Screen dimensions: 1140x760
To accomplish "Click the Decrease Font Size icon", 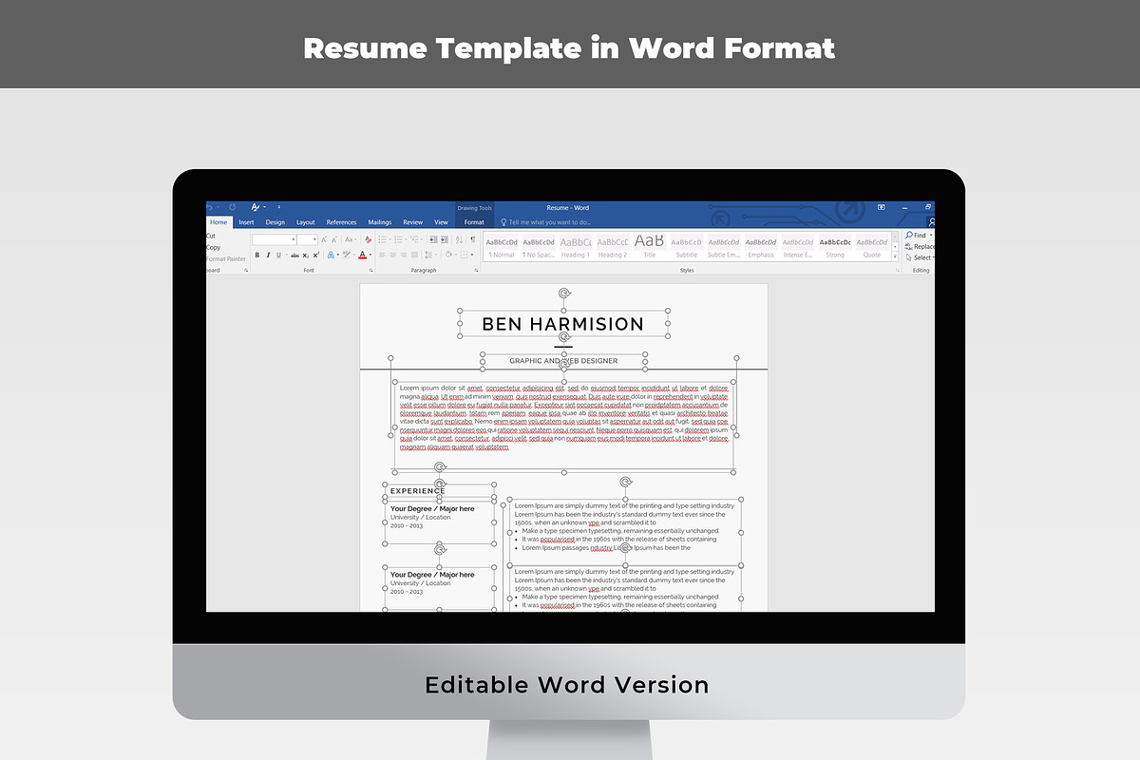I will point(334,239).
